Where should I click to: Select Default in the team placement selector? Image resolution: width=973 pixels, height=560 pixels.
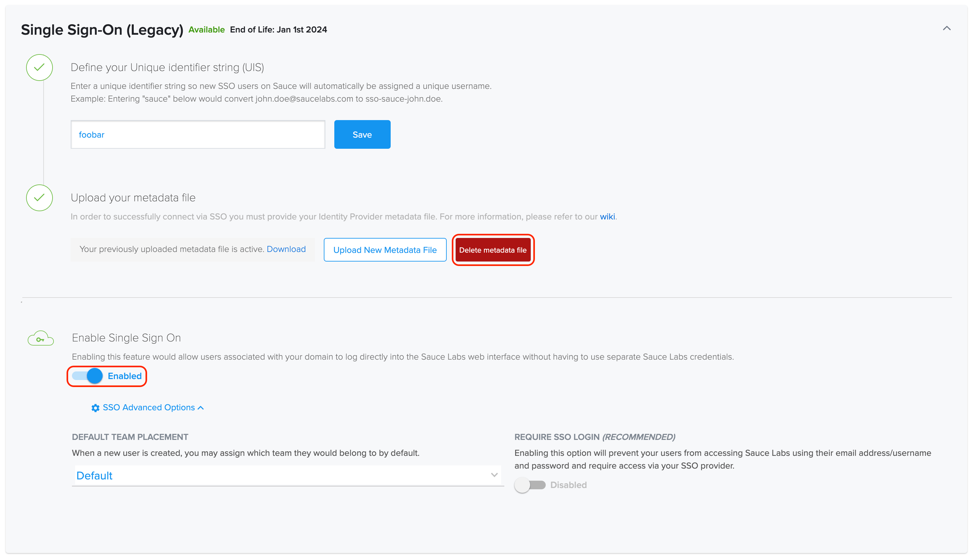(x=95, y=475)
